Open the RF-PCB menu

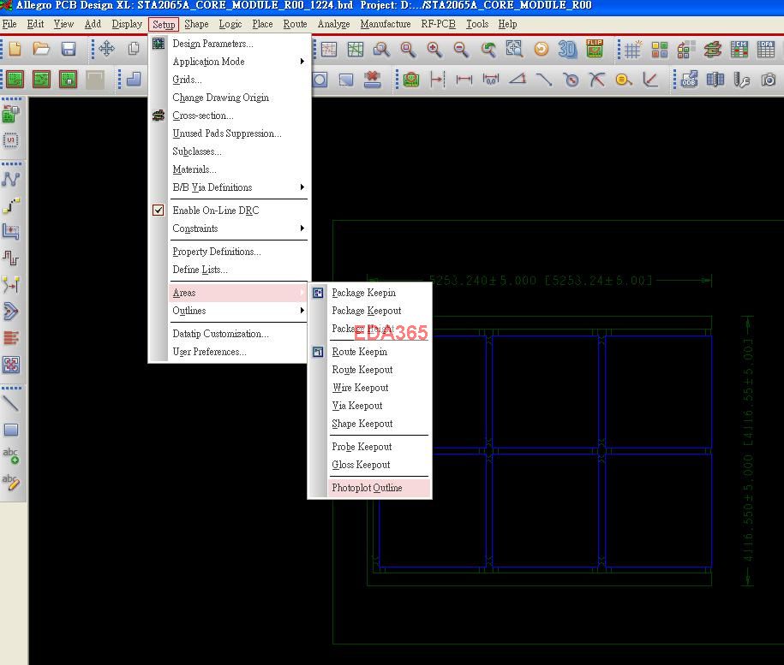(438, 24)
